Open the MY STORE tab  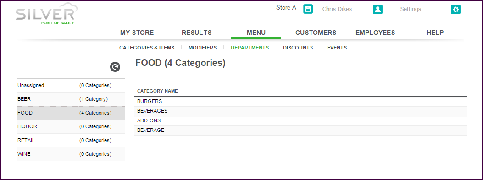[137, 33]
